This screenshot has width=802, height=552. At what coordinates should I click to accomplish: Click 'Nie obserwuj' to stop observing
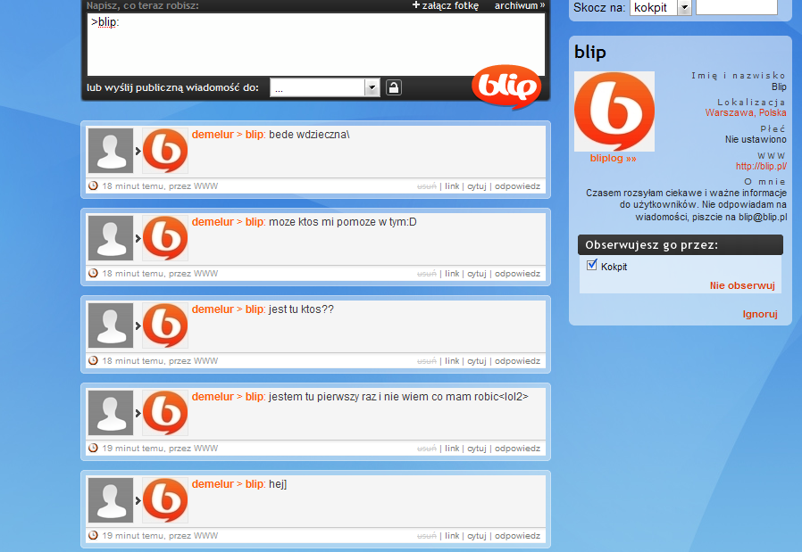point(742,285)
